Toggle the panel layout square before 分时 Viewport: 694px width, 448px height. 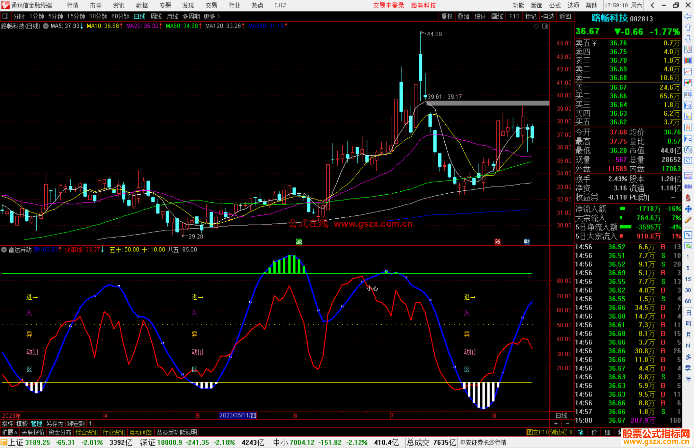[x=5, y=16]
